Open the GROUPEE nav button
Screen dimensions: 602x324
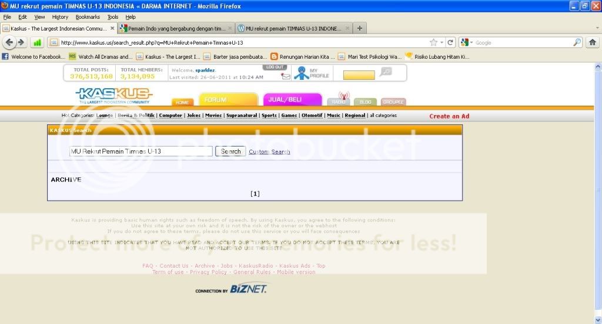pyautogui.click(x=393, y=102)
